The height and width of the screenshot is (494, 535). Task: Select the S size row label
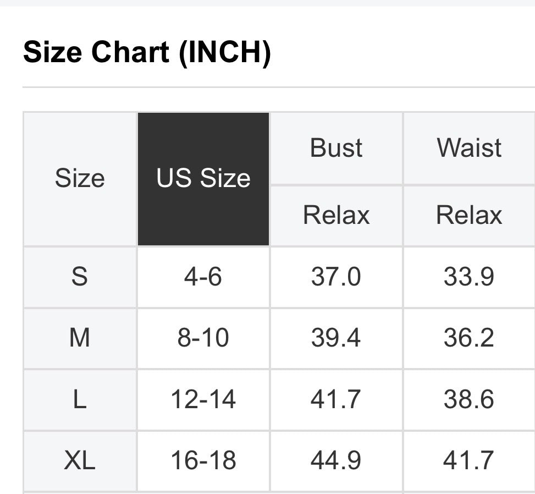tap(80, 276)
